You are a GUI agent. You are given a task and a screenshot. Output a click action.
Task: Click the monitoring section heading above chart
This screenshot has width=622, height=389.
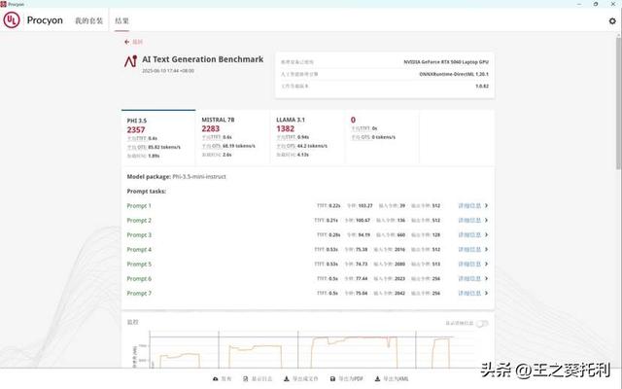pyautogui.click(x=132, y=322)
